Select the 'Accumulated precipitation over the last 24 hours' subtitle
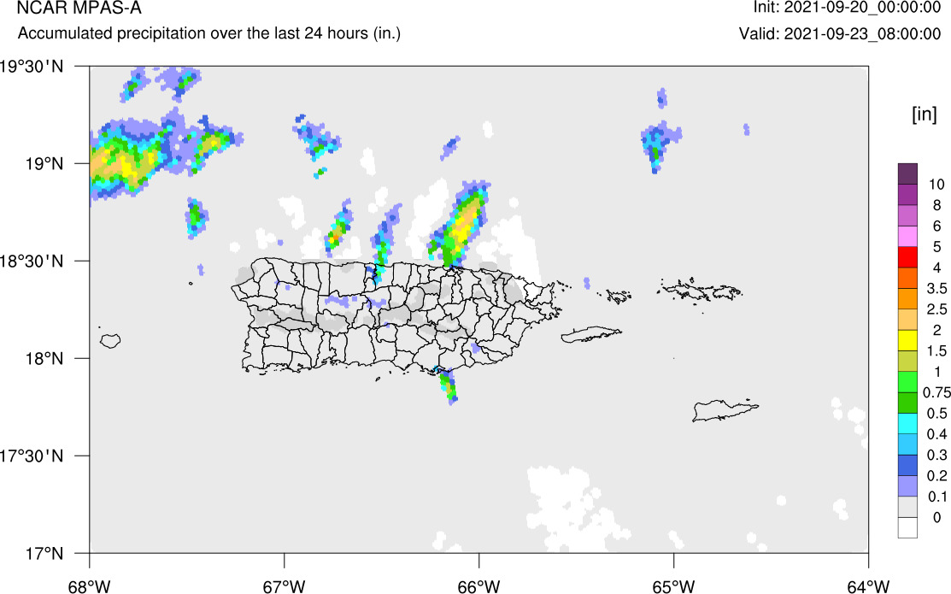This screenshot has height=594, width=951. 209,32
